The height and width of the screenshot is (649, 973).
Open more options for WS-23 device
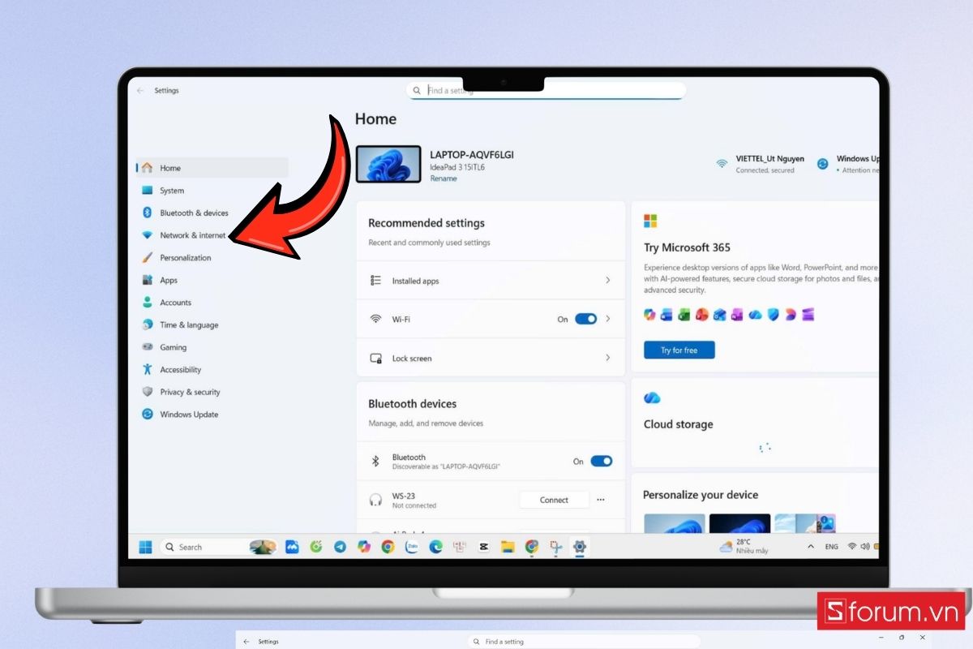(601, 500)
